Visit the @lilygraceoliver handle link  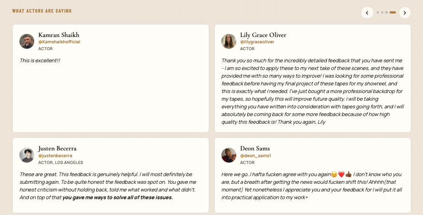(x=257, y=42)
